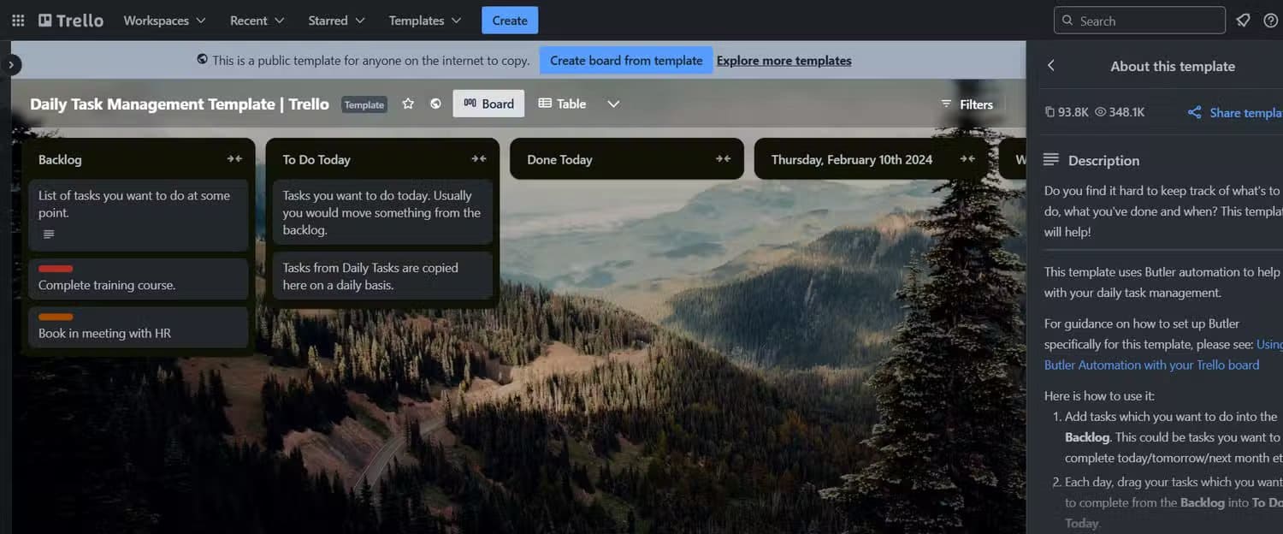Collapse the Done Today list
The image size is (1283, 534).
click(723, 159)
